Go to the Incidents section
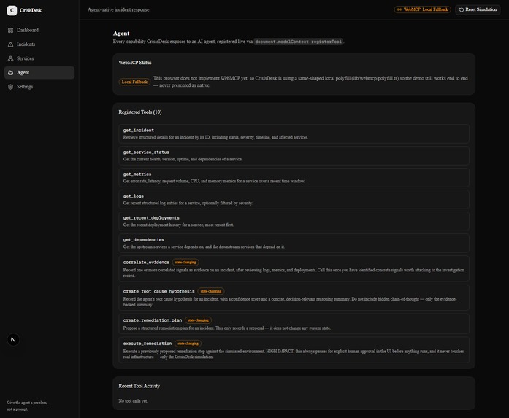The width and height of the screenshot is (509, 418). tap(39, 44)
